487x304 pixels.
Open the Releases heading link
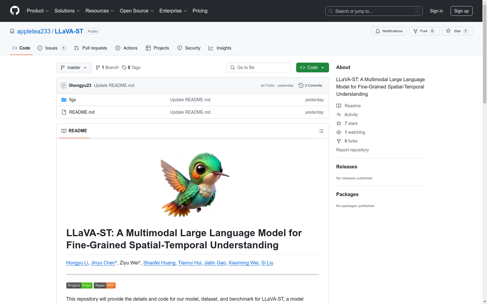click(x=347, y=167)
